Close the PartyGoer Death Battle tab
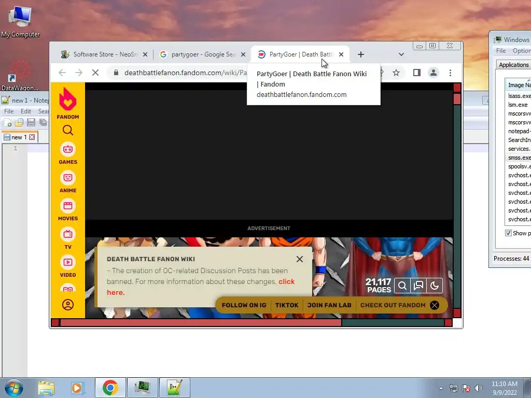Viewport: 531px width, 398px height. coord(341,54)
